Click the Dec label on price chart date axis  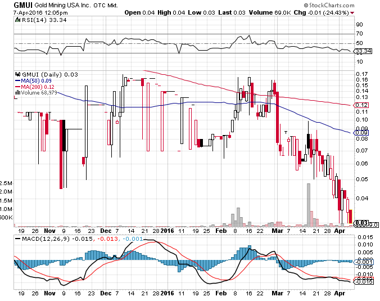point(106,231)
